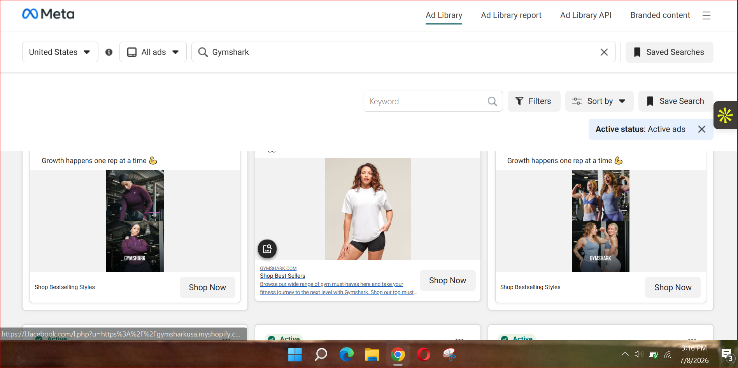Open File Explorer from taskbar

coord(372,354)
